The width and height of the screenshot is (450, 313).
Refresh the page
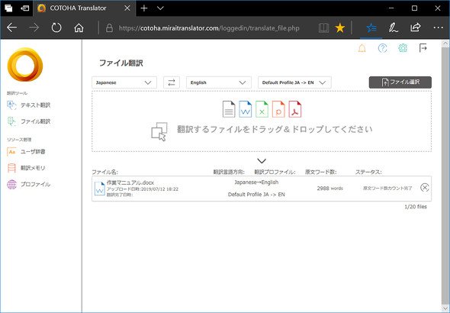[x=56, y=27]
